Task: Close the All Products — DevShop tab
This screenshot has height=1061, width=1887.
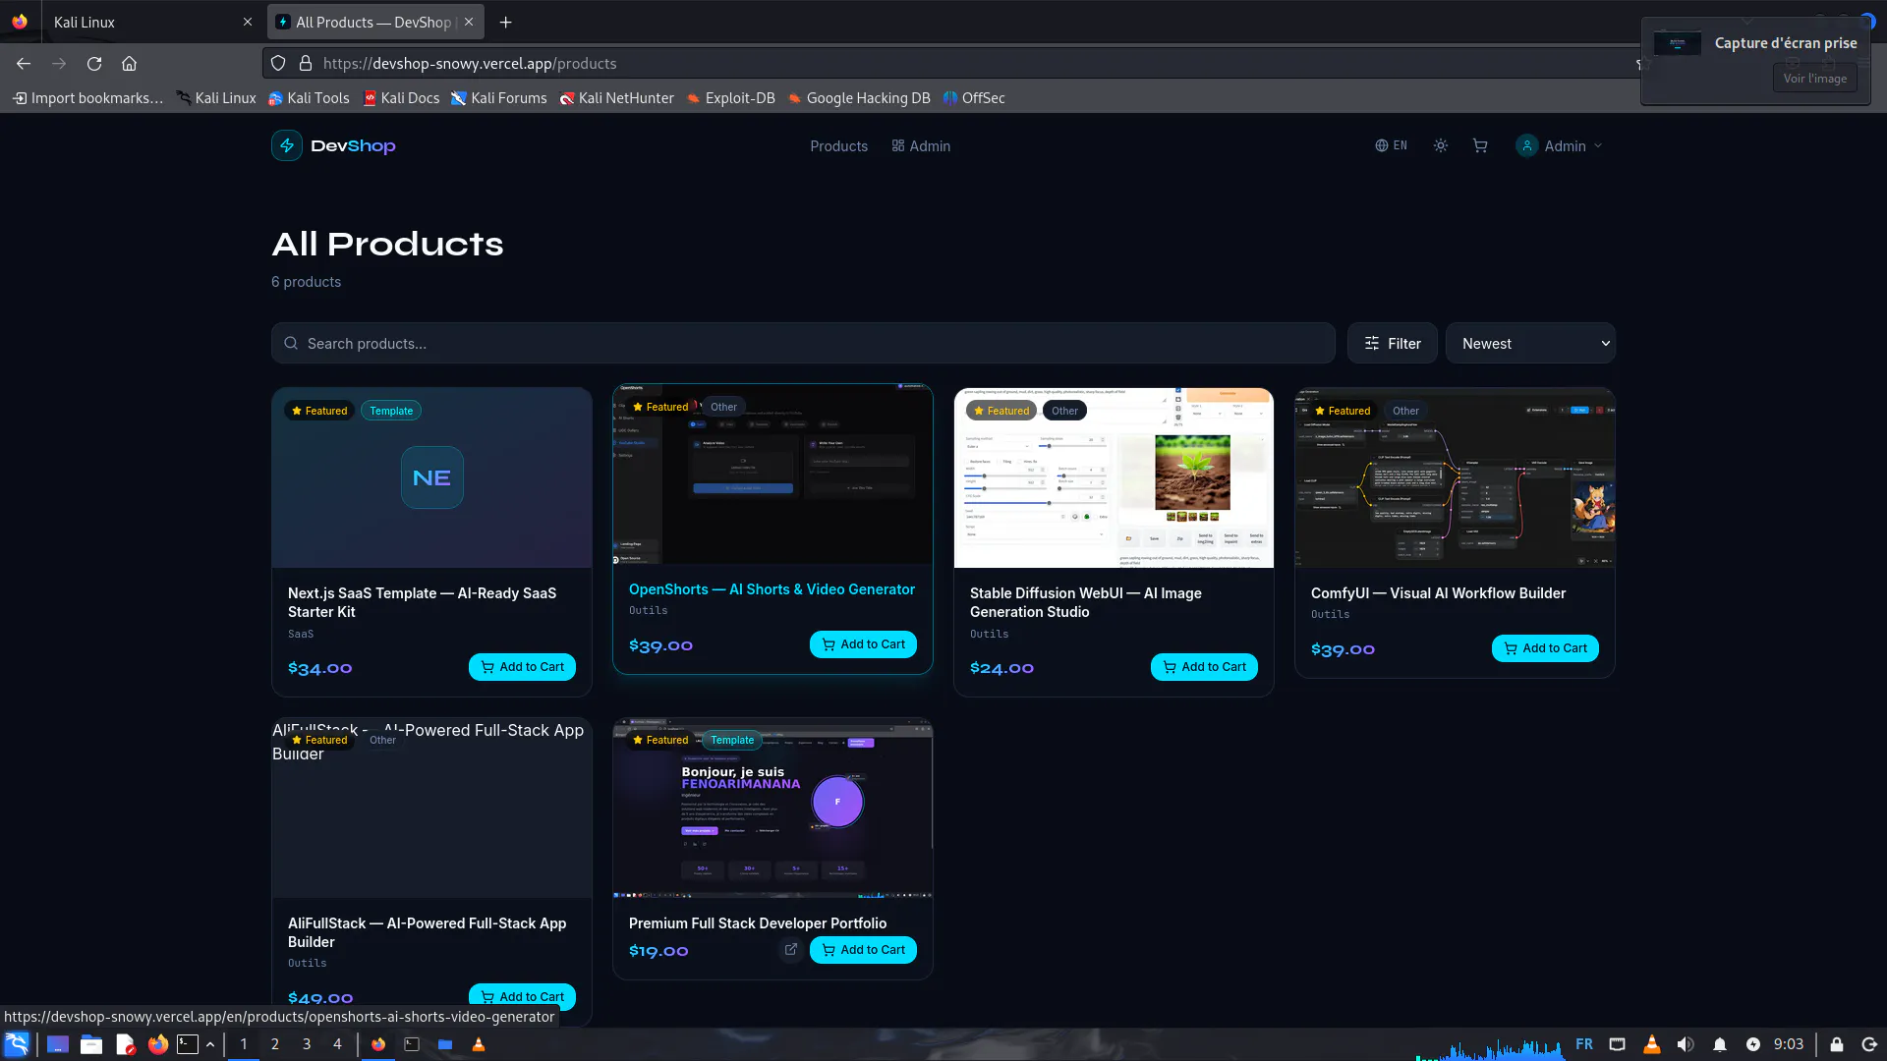Action: tap(469, 22)
